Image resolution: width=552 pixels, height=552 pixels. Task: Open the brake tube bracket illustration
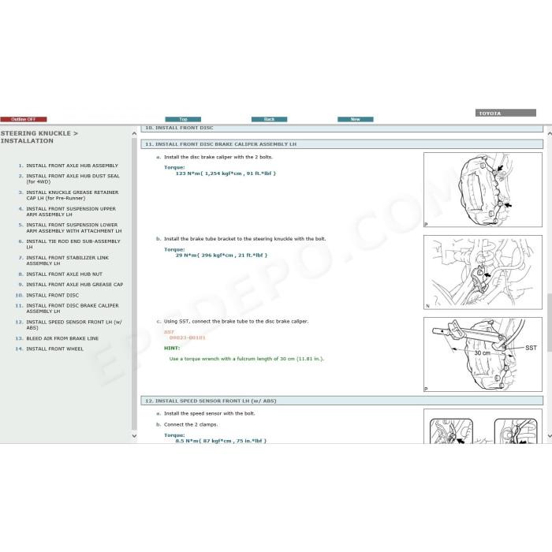click(x=483, y=273)
